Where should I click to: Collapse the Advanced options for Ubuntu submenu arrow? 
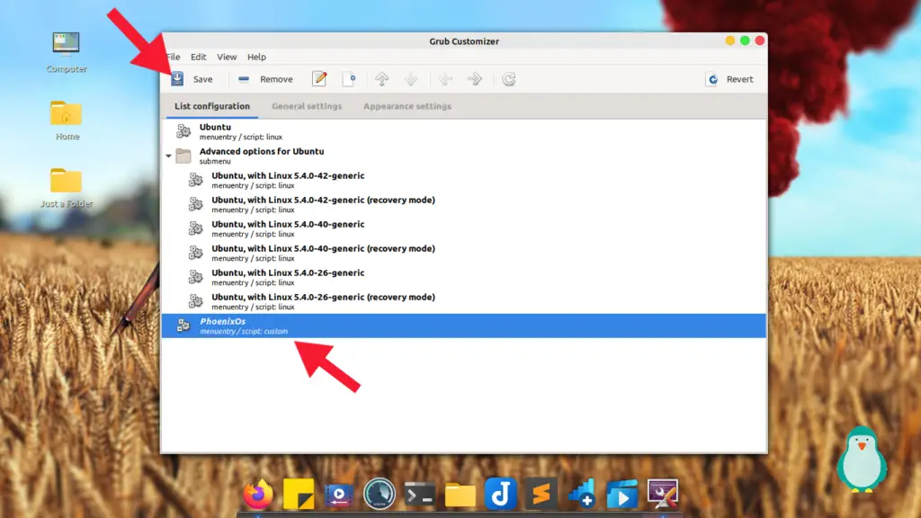168,156
